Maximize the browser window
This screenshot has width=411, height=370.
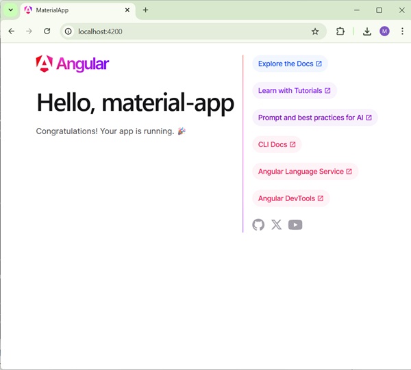click(x=379, y=10)
